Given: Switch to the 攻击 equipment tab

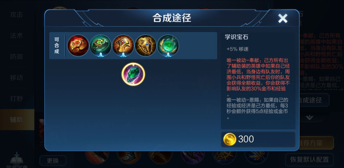Looking at the screenshot, I should [17, 15].
